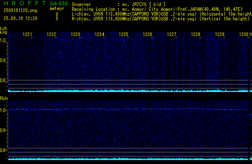Screen dimensions: 252x164
Task: Click the cyan amplitude strip below Rch
Action: (128, 158)
